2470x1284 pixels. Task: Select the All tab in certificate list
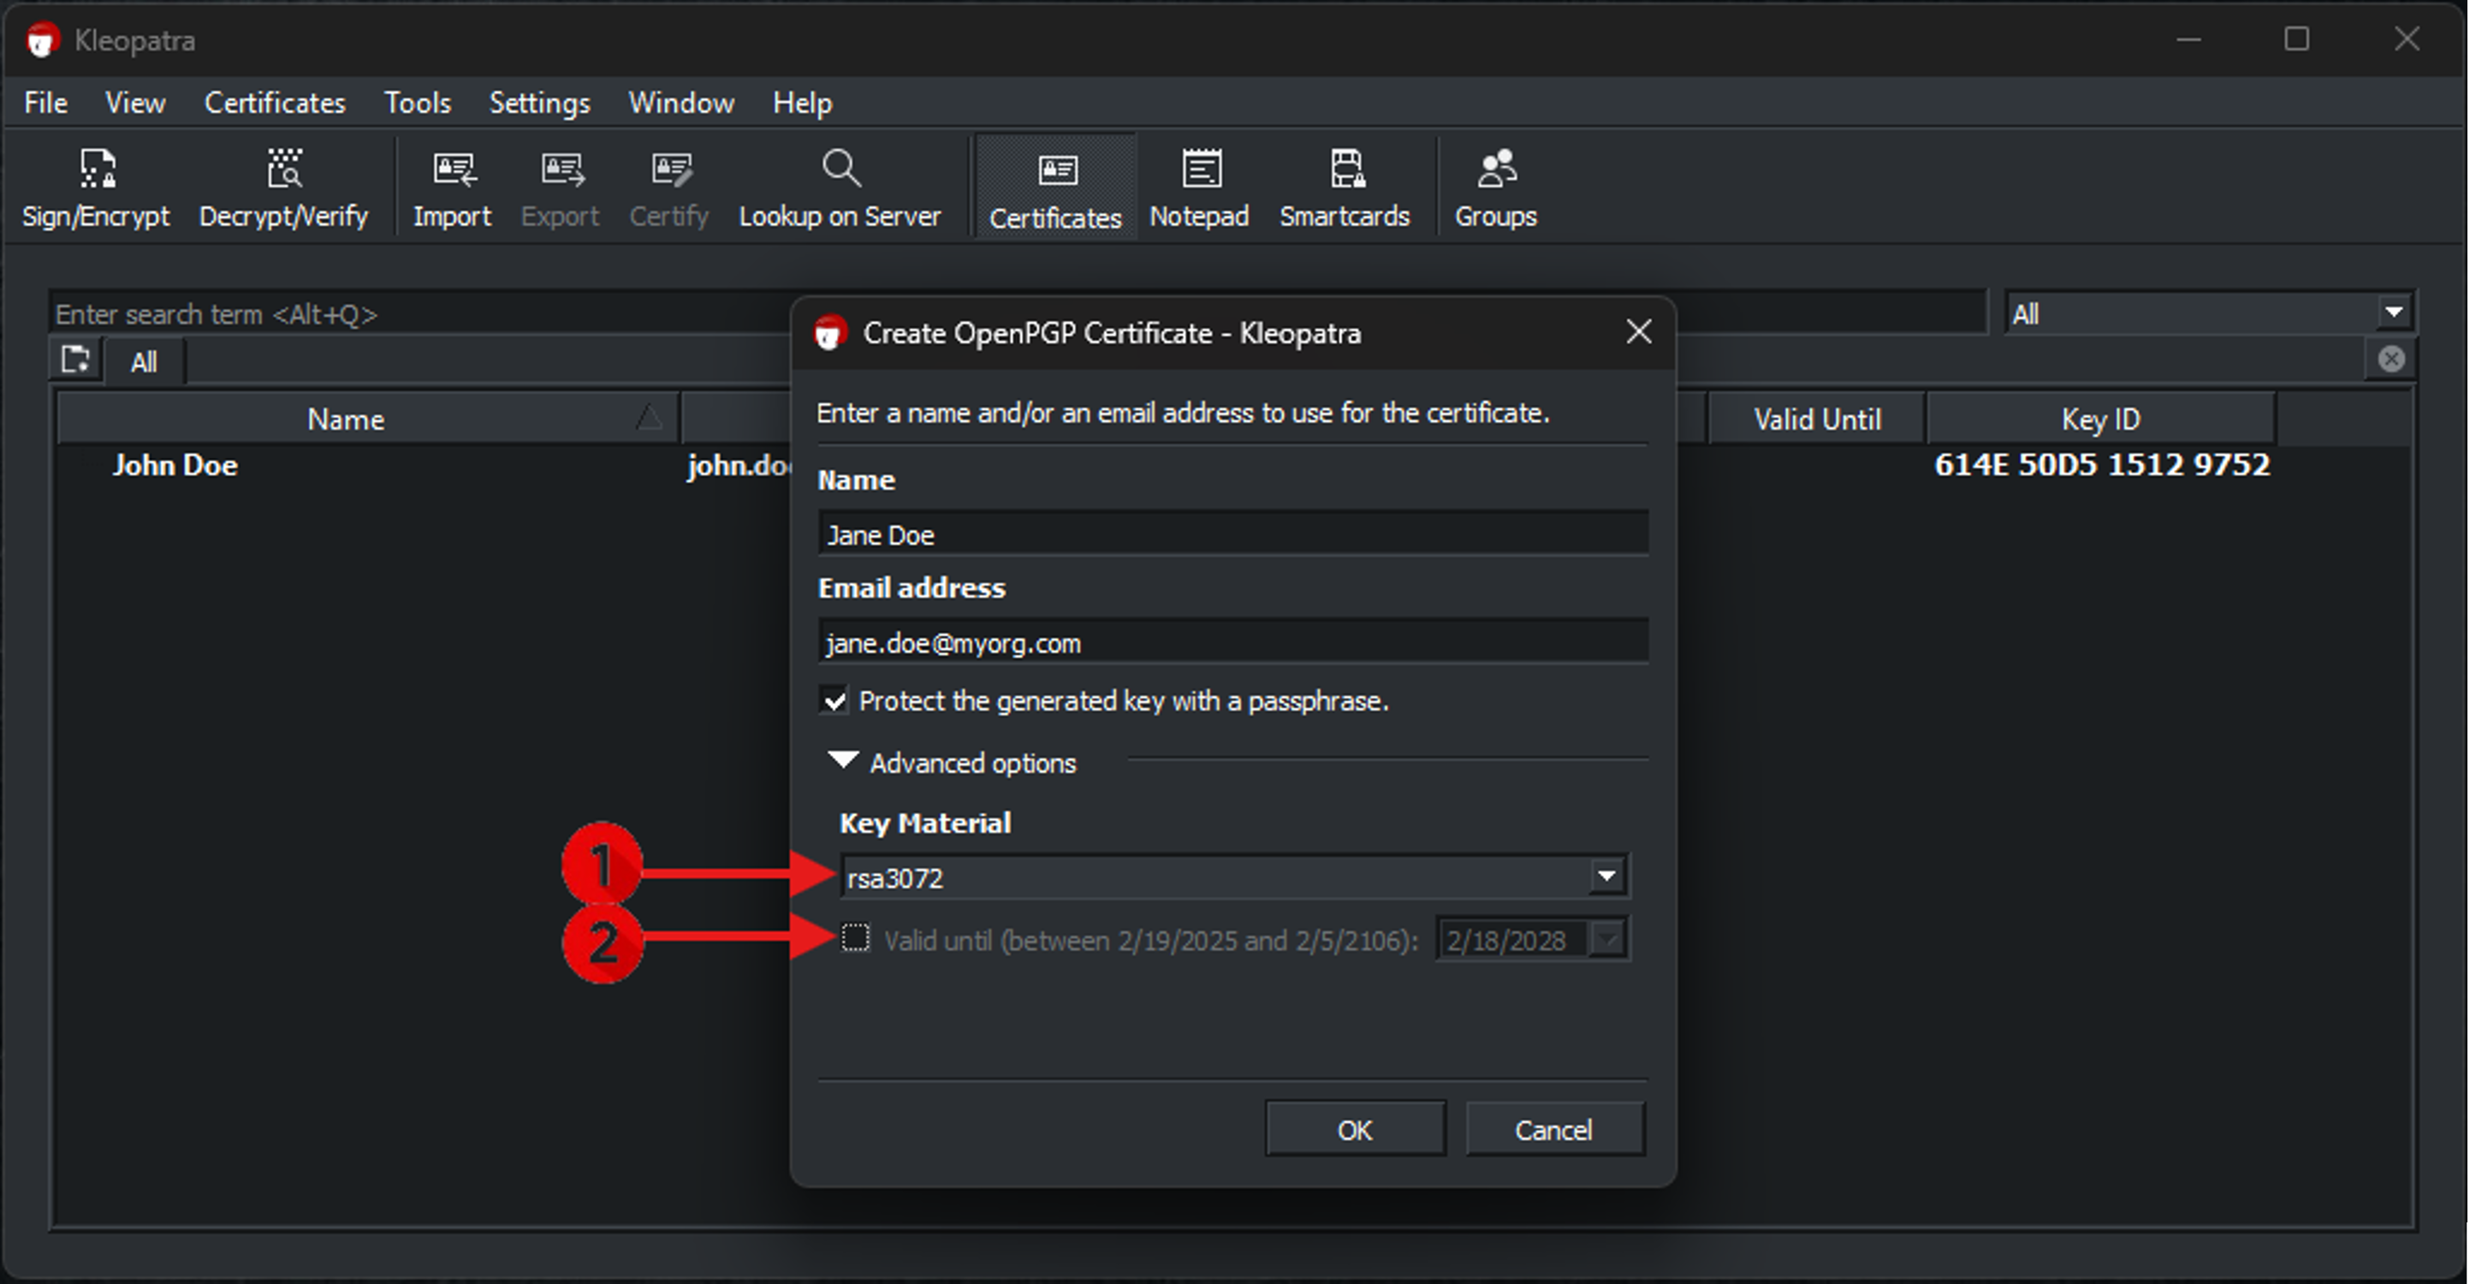click(x=144, y=362)
